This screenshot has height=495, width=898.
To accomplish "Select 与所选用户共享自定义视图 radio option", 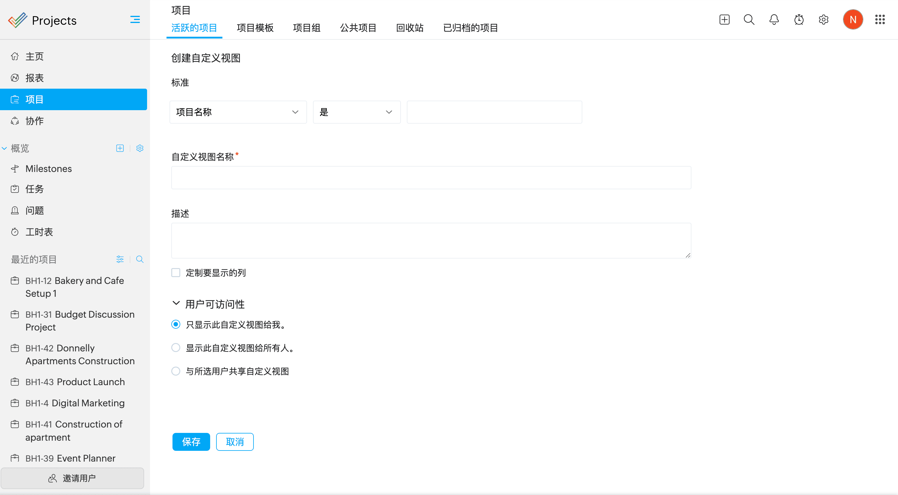I will (176, 371).
